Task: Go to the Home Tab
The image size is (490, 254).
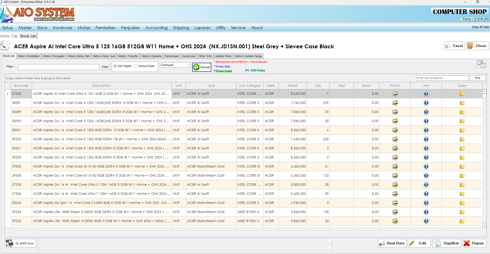Action: tap(9, 36)
